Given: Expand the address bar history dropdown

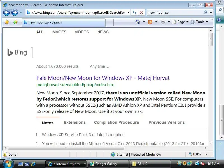Looking at the screenshot, I should coord(128,13).
